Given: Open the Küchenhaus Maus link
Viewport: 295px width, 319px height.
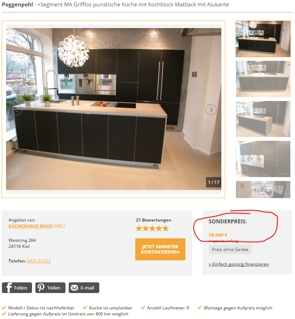Looking at the screenshot, I should (x=31, y=226).
